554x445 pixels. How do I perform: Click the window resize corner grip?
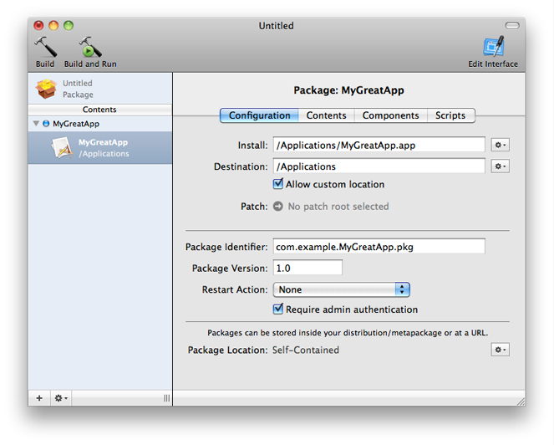pos(521,402)
